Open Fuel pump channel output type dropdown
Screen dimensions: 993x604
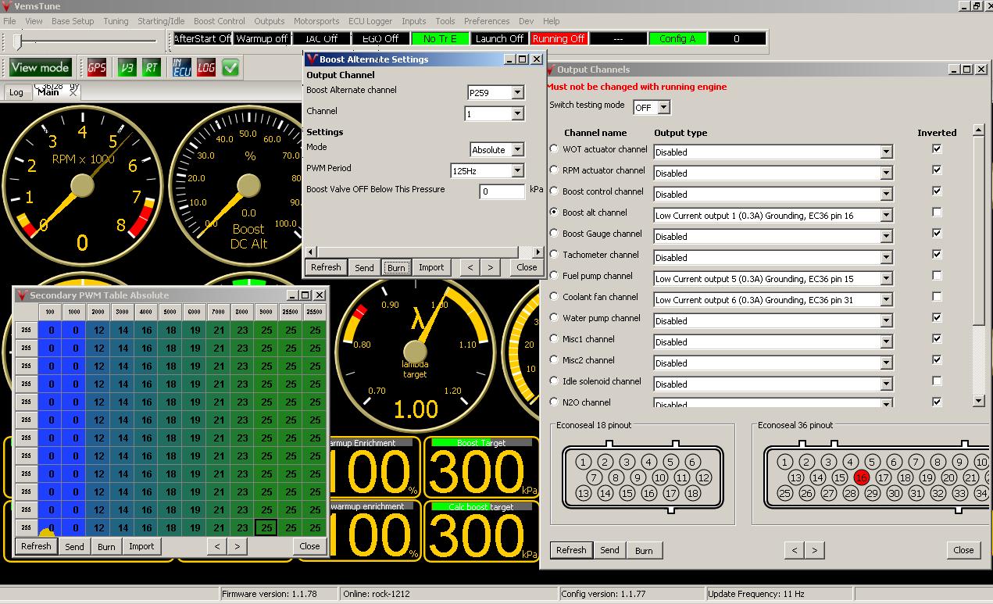point(886,278)
